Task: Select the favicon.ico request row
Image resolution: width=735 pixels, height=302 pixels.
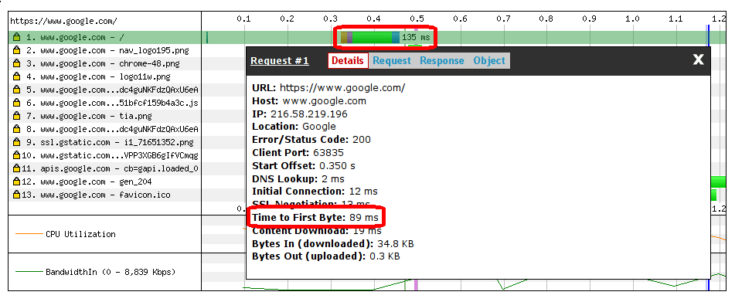Action: coord(105,195)
